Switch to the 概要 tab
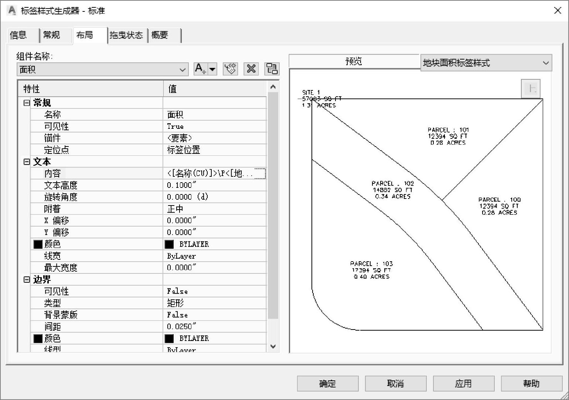The height and width of the screenshot is (400, 569). coord(160,35)
